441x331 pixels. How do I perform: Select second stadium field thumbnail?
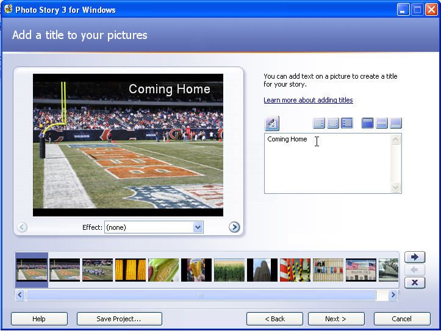[x=65, y=270]
